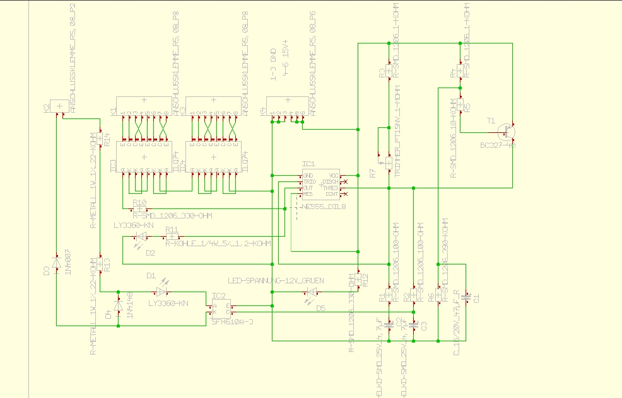Select the T1 BC327-40 transistor symbol
Screen dimensions: 622x398
click(507, 132)
